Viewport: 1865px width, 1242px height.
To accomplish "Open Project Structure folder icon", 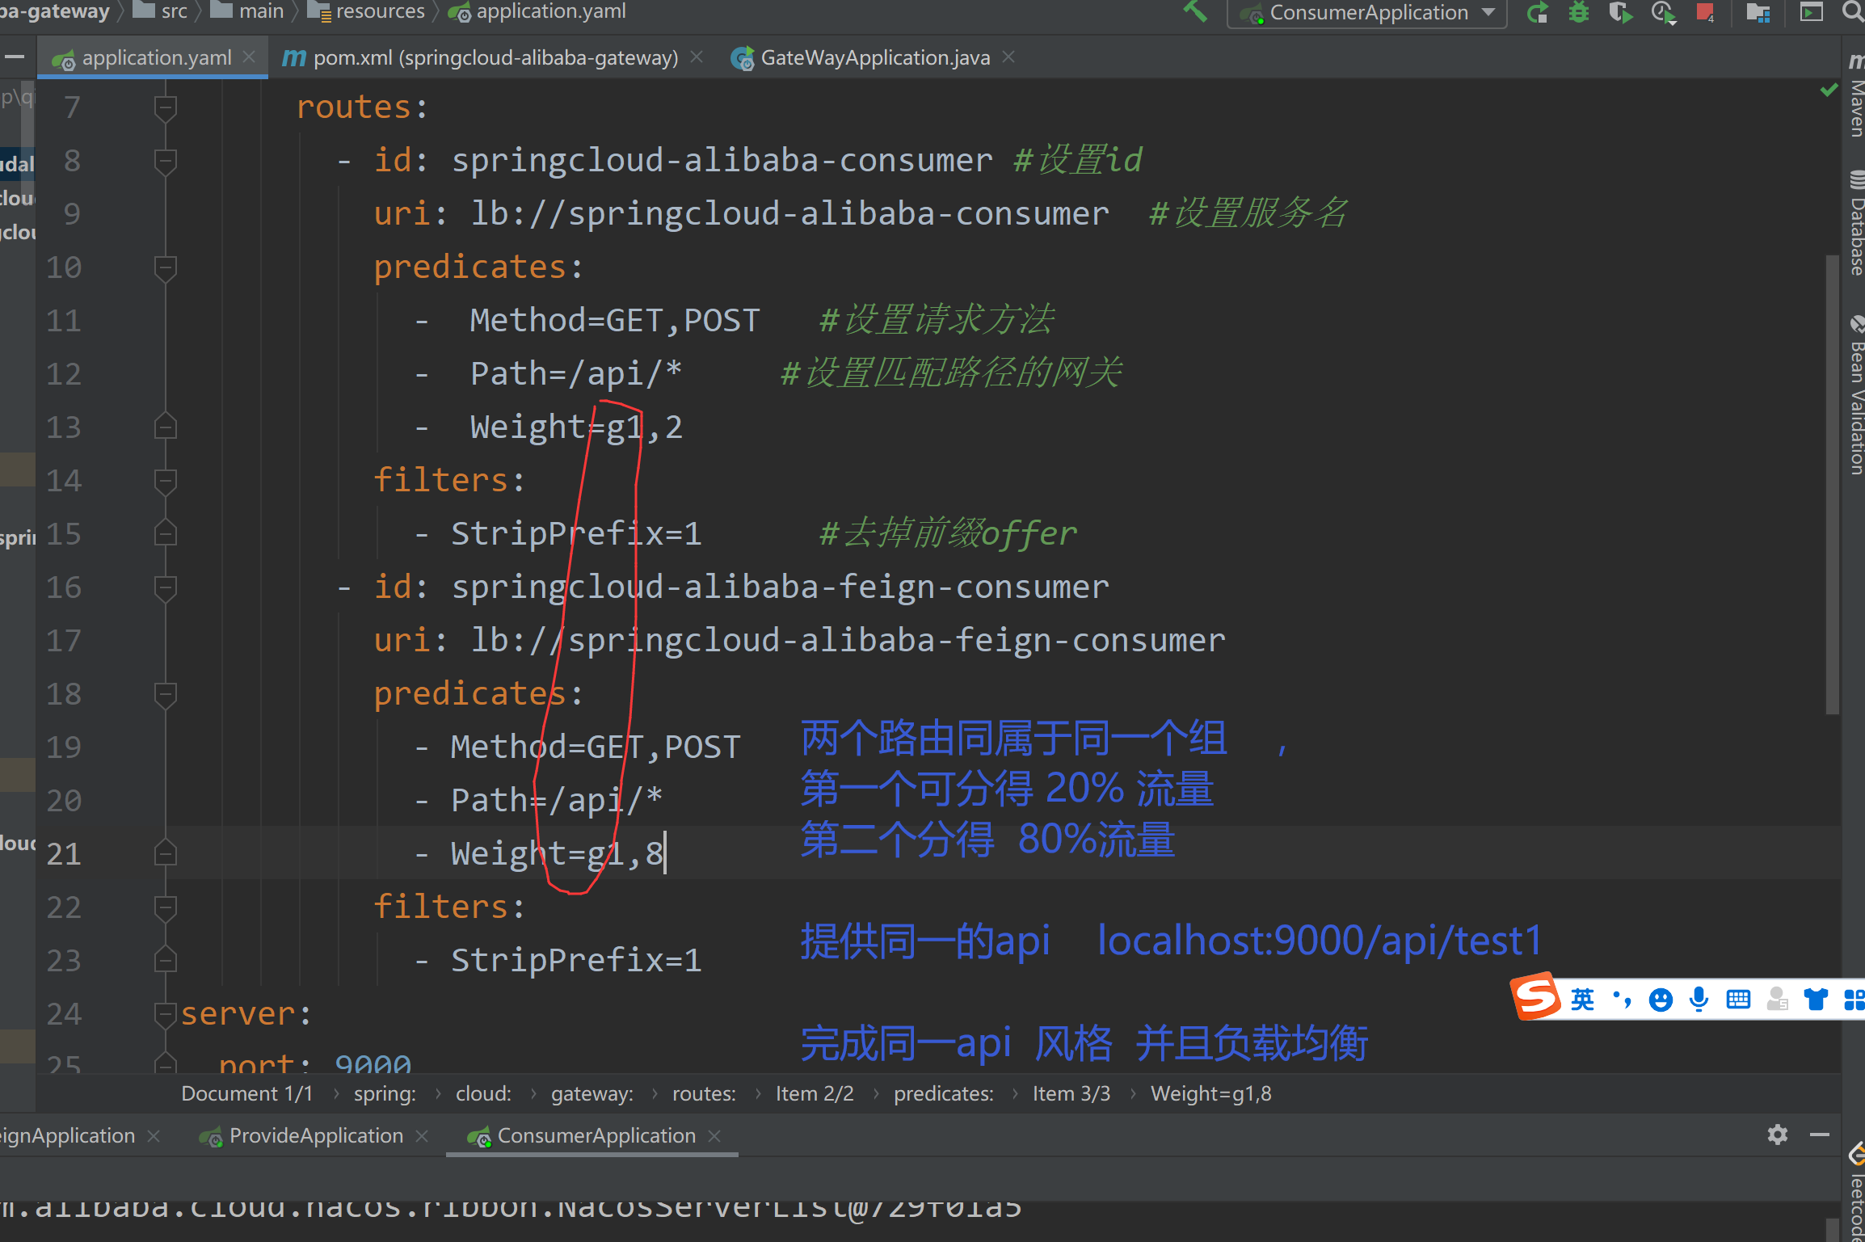I will (x=1758, y=13).
